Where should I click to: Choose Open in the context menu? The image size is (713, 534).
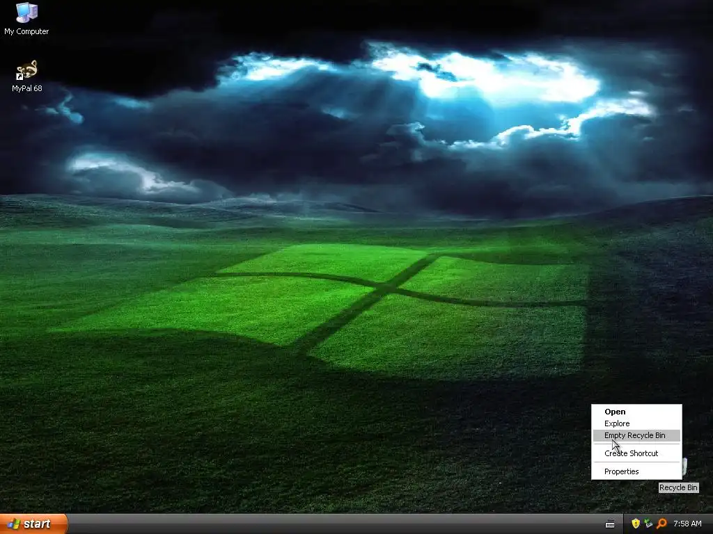click(636, 412)
